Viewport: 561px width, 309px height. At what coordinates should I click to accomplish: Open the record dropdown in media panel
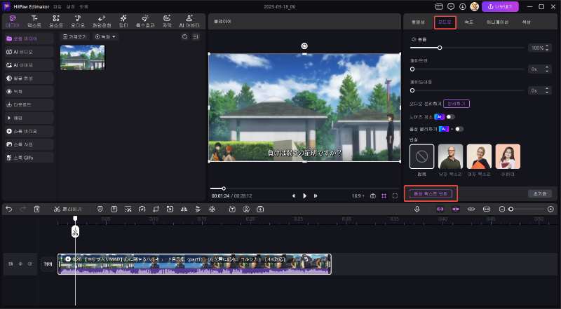tap(106, 36)
